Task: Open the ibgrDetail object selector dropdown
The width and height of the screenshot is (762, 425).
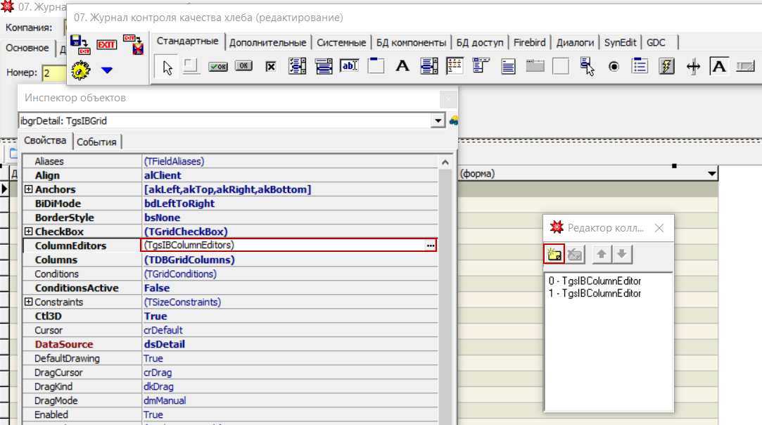Action: point(439,121)
